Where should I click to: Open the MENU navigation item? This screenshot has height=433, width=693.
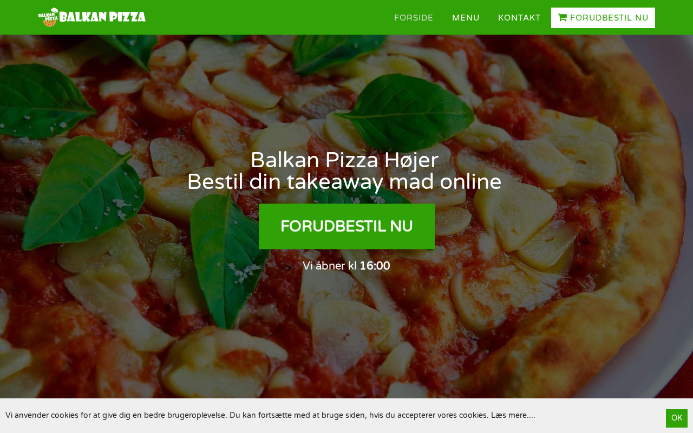click(466, 18)
